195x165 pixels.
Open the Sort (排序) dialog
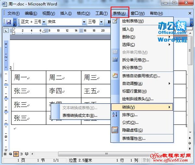[x=129, y=115]
